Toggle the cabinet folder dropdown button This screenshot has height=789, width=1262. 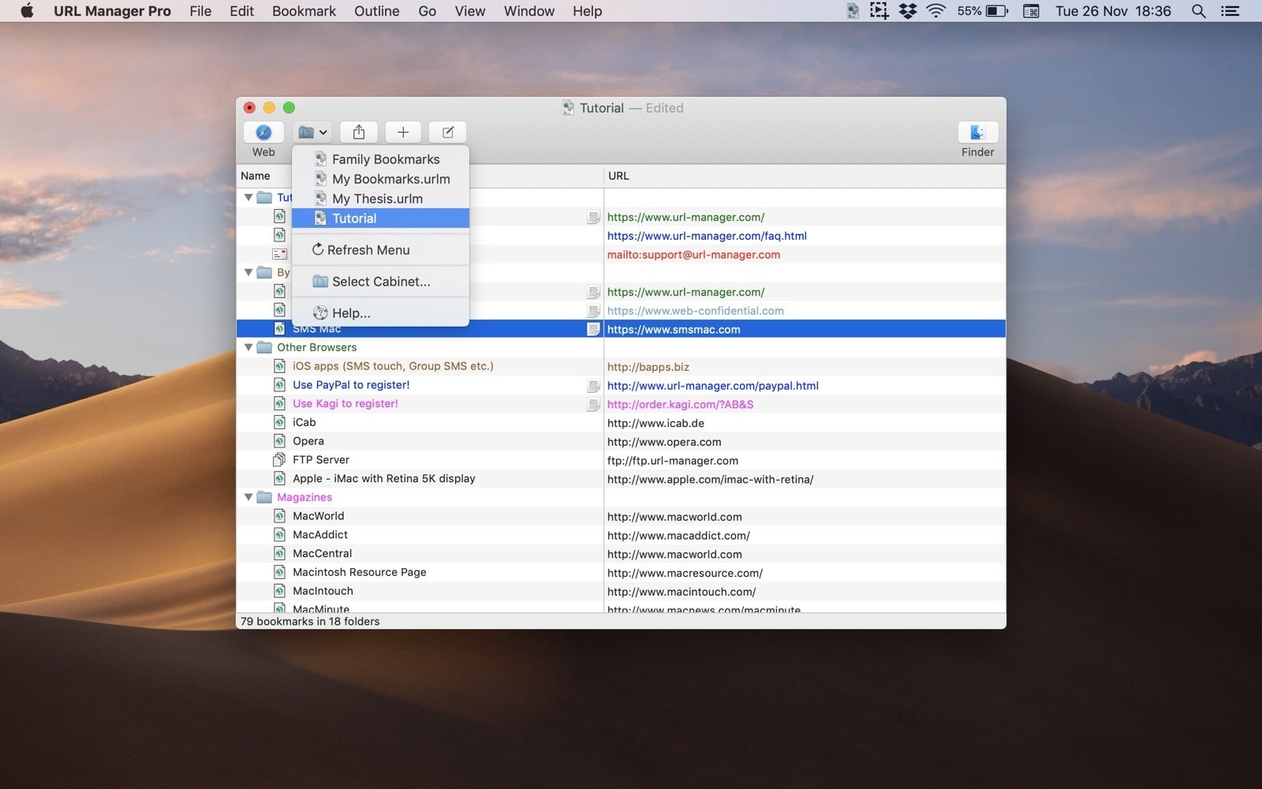coord(312,133)
